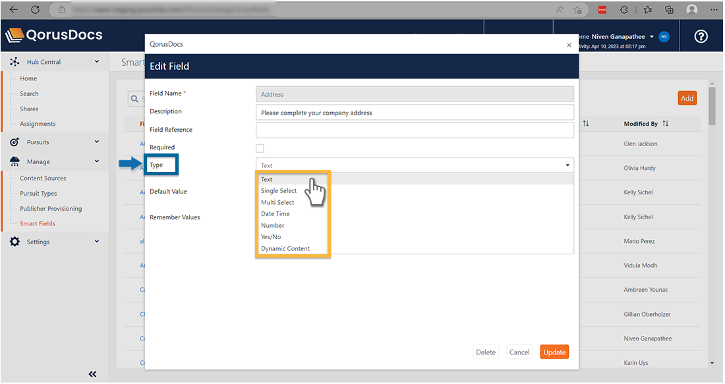
Task: Click the Pursuits target icon in sidebar
Action: pyautogui.click(x=14, y=142)
